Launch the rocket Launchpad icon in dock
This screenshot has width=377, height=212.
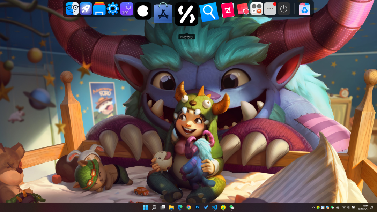coord(86,9)
